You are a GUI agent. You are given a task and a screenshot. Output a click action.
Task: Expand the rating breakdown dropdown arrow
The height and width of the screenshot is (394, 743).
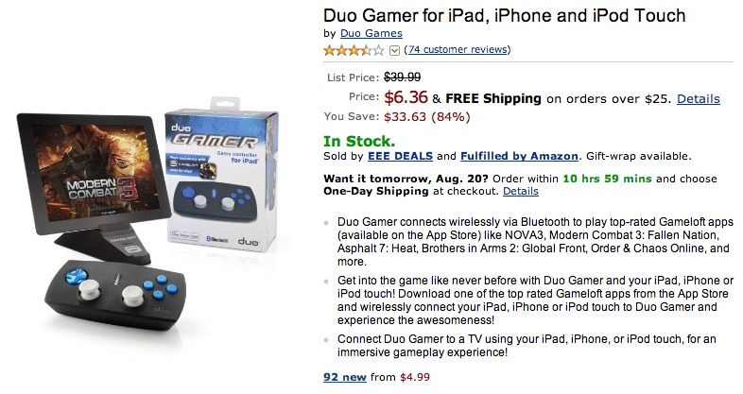[x=394, y=50]
